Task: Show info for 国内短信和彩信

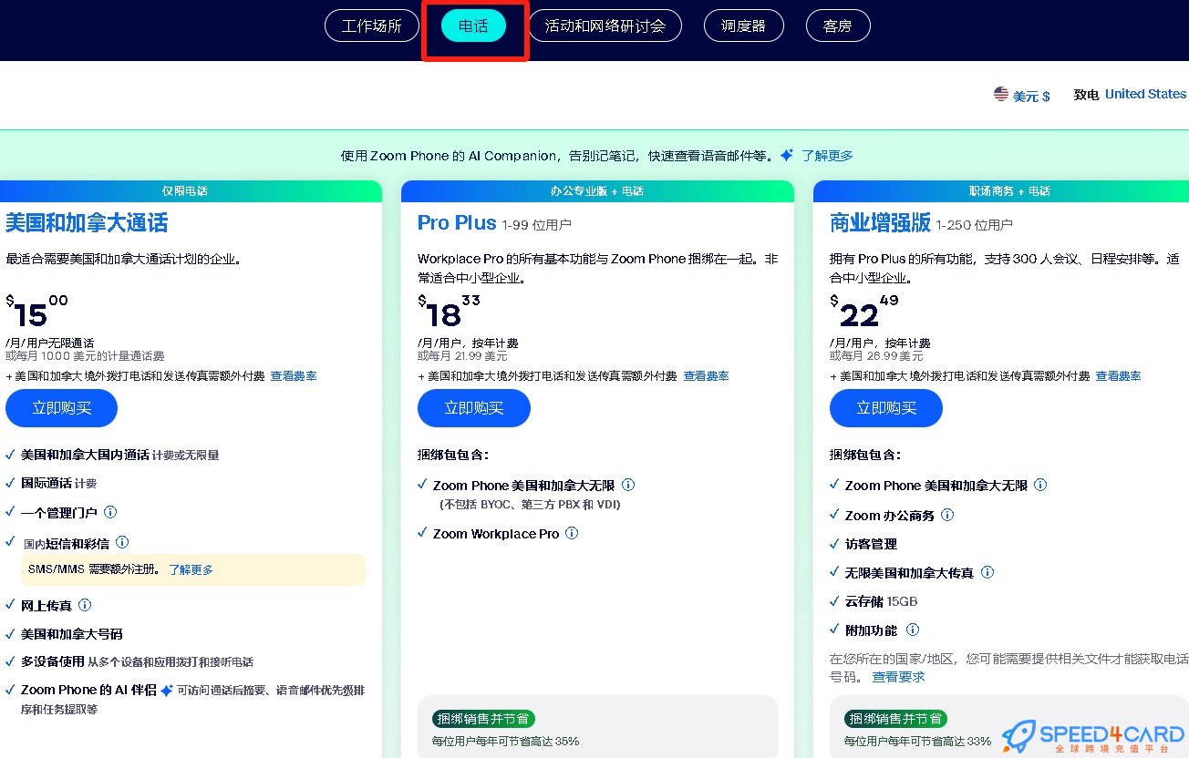Action: pyautogui.click(x=122, y=542)
